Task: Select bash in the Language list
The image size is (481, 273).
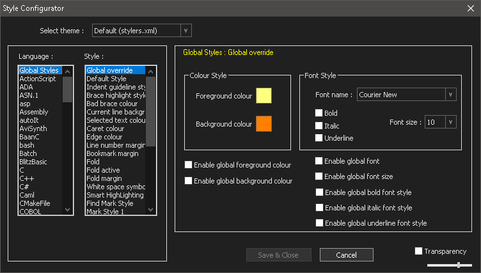Action: coord(40,144)
